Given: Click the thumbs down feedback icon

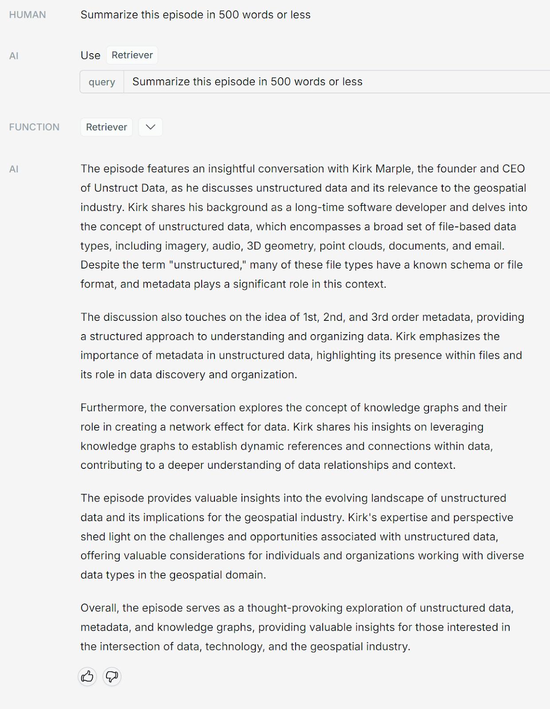Looking at the screenshot, I should click(x=112, y=676).
